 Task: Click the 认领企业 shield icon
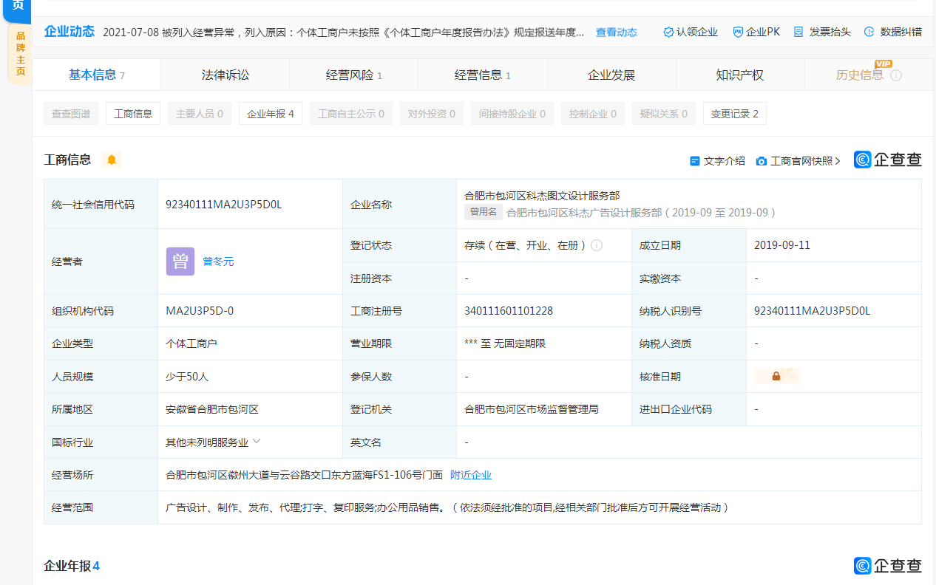pos(668,32)
